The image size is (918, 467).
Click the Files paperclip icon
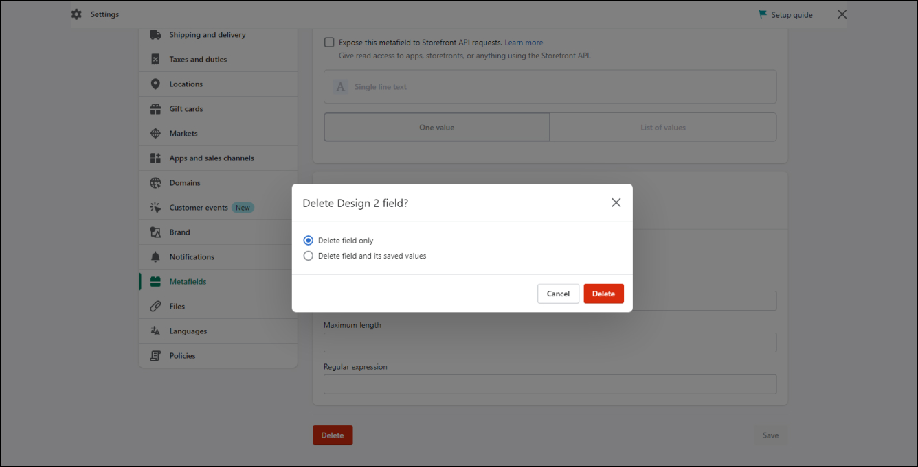tap(155, 307)
